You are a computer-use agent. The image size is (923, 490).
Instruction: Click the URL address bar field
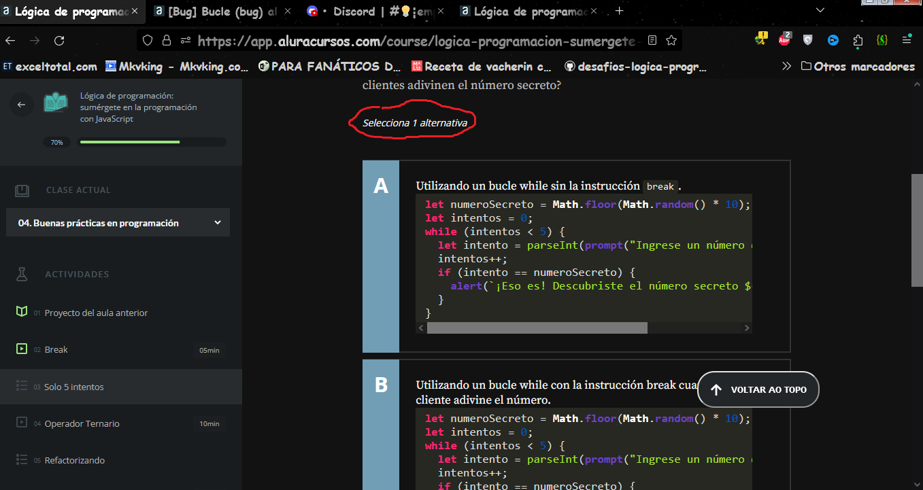click(x=409, y=41)
